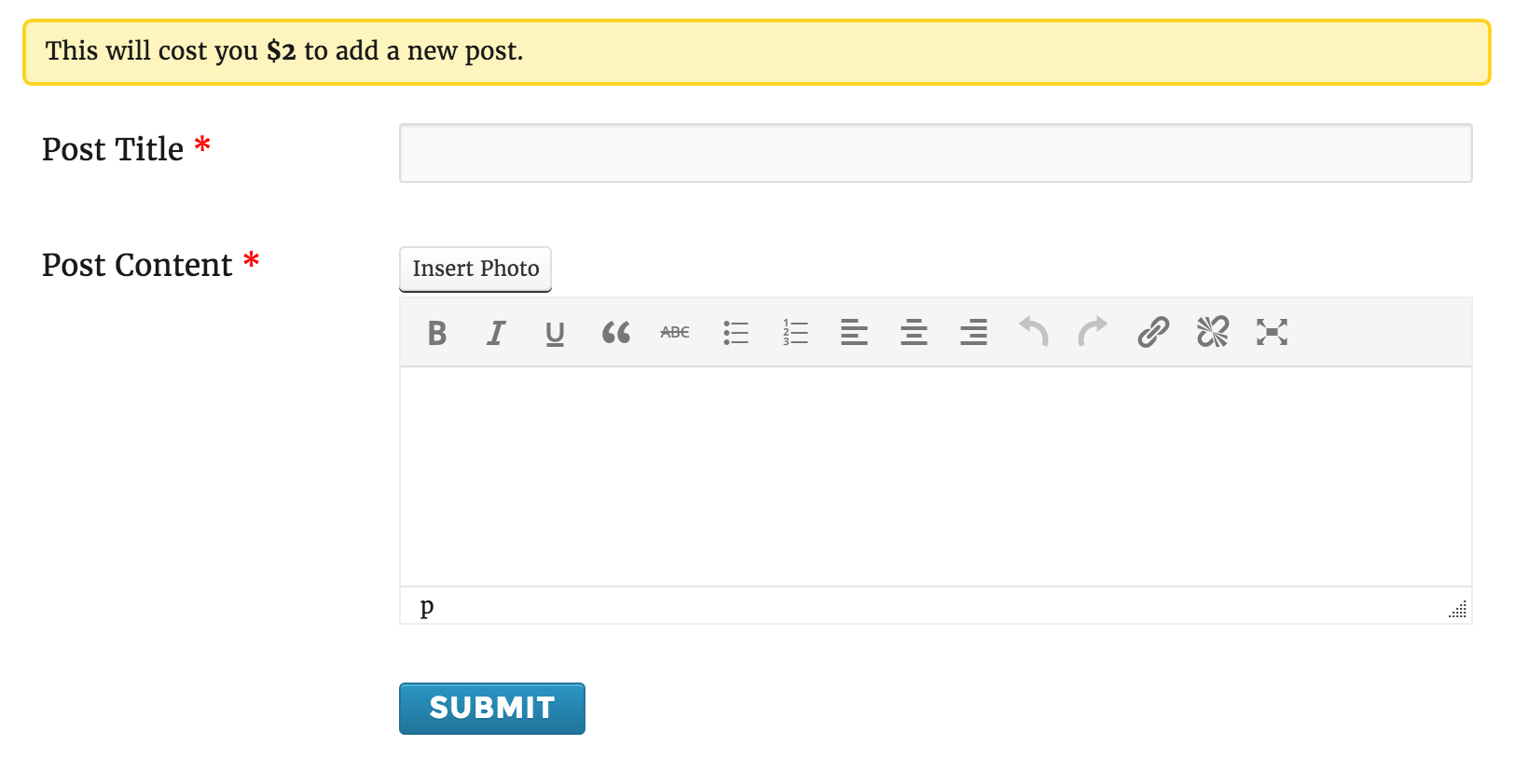Screen dimensions: 1514x759
Task: Toggle fullscreen editor mode
Action: [1272, 332]
